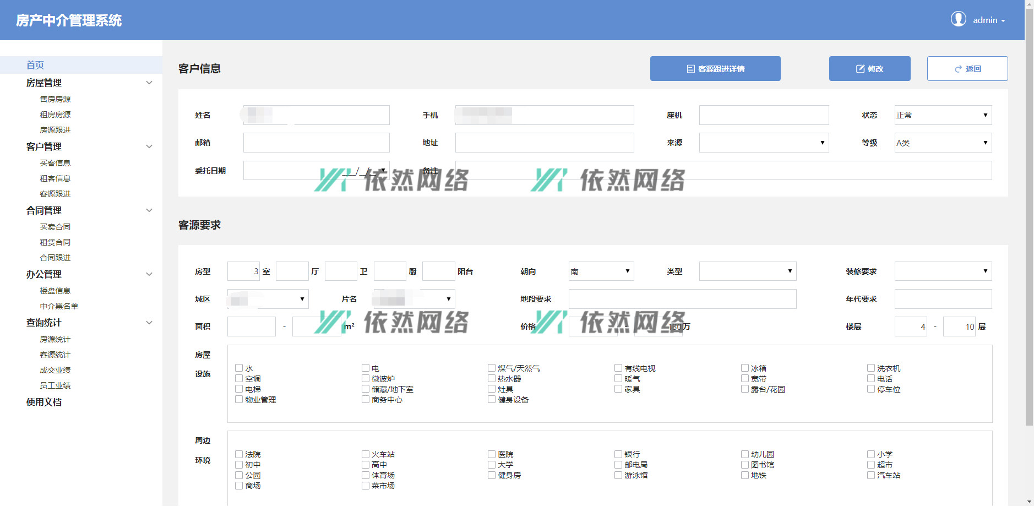The width and height of the screenshot is (1034, 506).
Task: Click the 邮箱 input field
Action: (316, 143)
